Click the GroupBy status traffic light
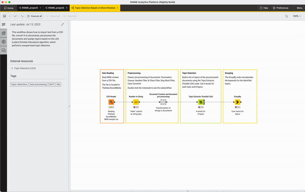Image resolution: width=305 pixels, height=192 pixels. click(x=238, y=107)
